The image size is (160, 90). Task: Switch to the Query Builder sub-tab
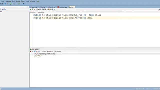click(x=41, y=12)
